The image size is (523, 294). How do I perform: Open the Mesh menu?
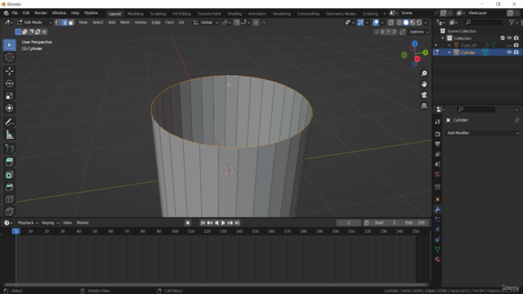point(125,22)
